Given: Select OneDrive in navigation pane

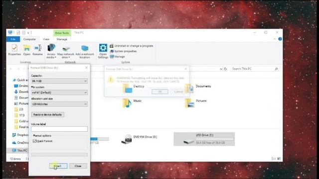Looking at the screenshot, I should pos(20,143).
